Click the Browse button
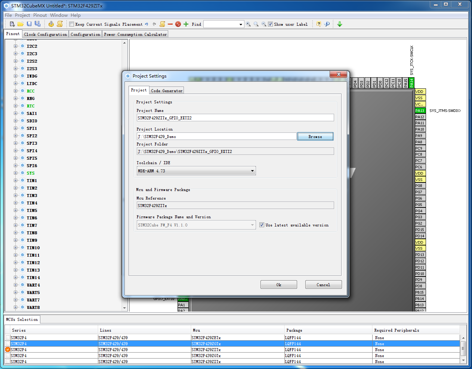The width and height of the screenshot is (472, 369). (315, 137)
